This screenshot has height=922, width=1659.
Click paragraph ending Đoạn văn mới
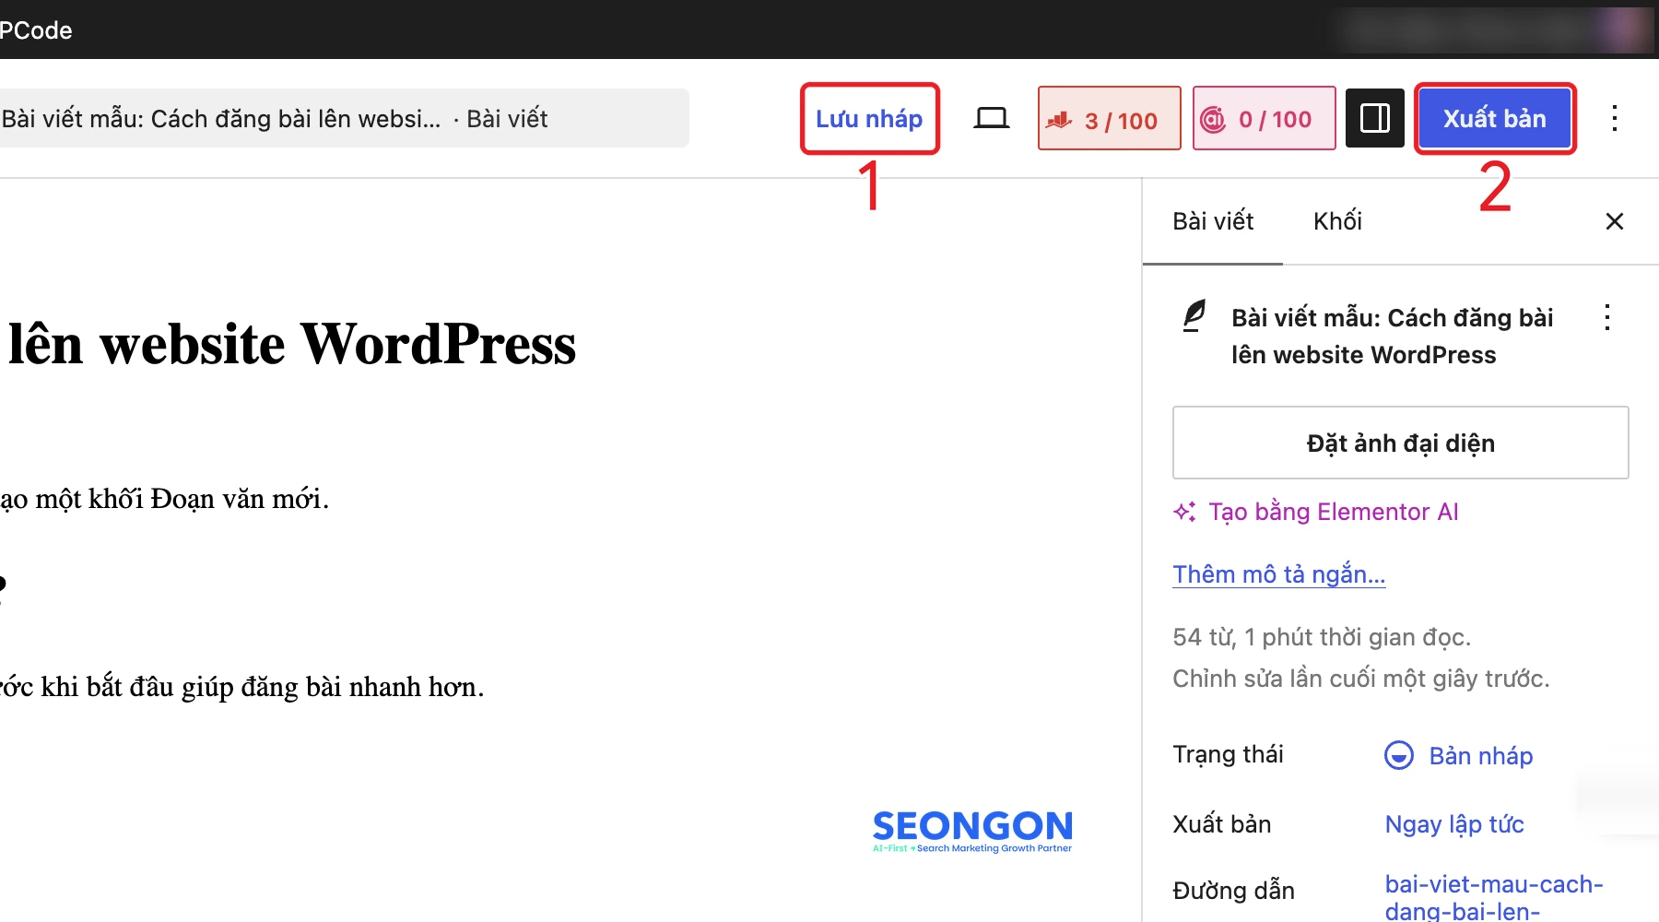[164, 499]
